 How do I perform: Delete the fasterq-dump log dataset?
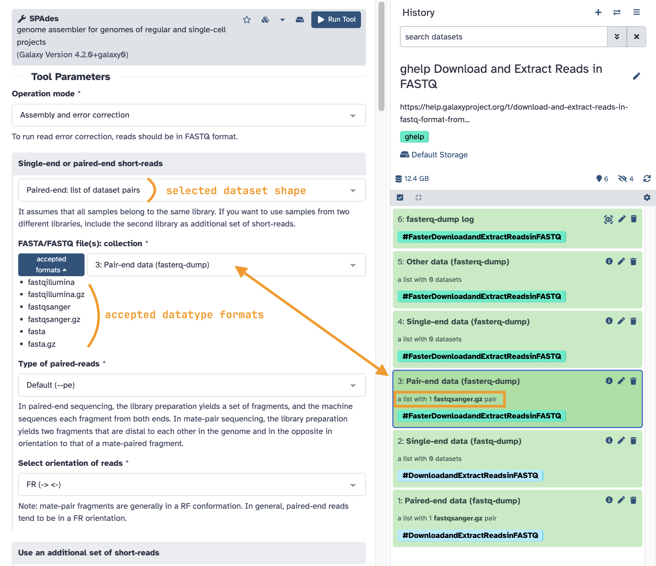(x=634, y=219)
